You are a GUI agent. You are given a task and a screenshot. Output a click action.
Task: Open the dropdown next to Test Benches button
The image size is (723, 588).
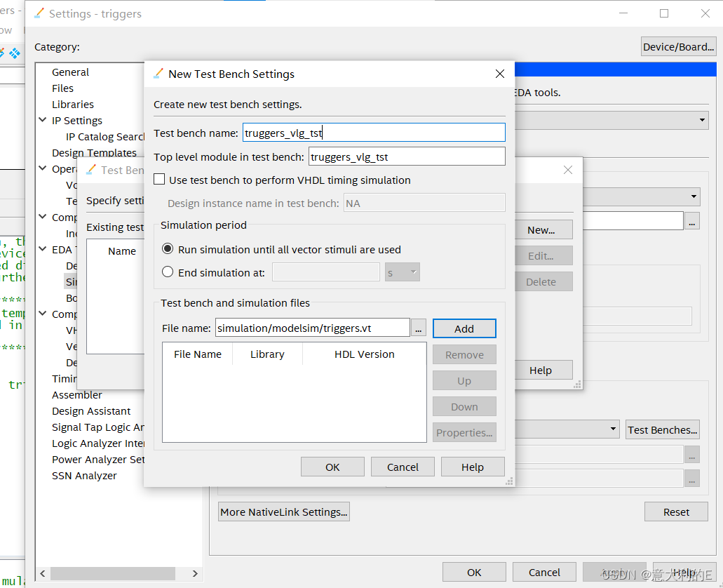click(x=613, y=429)
